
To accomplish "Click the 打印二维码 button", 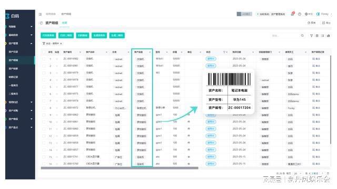I will coord(66,35).
